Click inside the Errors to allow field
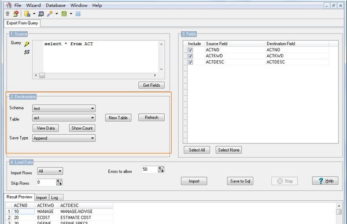This screenshot has width=347, height=224. click(150, 170)
